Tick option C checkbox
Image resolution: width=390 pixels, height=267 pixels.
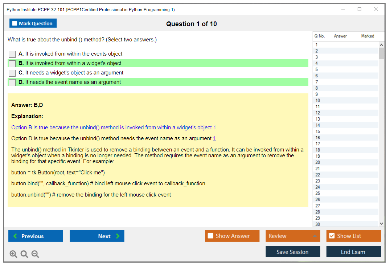pyautogui.click(x=12, y=73)
